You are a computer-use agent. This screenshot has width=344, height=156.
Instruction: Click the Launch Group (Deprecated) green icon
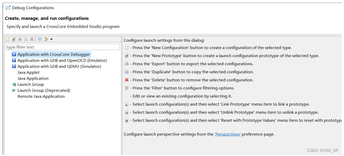14,90
